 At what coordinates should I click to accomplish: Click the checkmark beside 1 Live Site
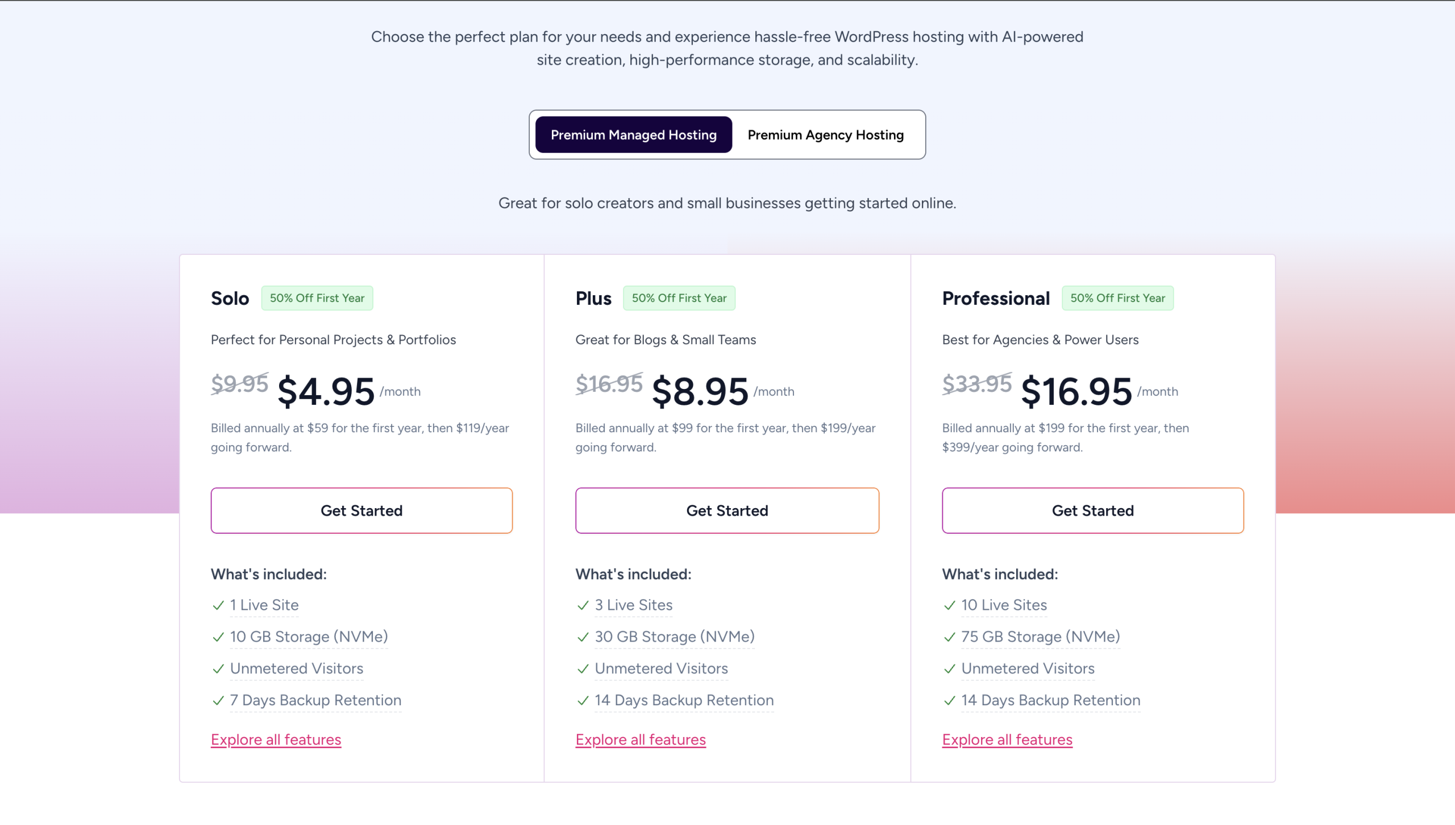(x=218, y=605)
